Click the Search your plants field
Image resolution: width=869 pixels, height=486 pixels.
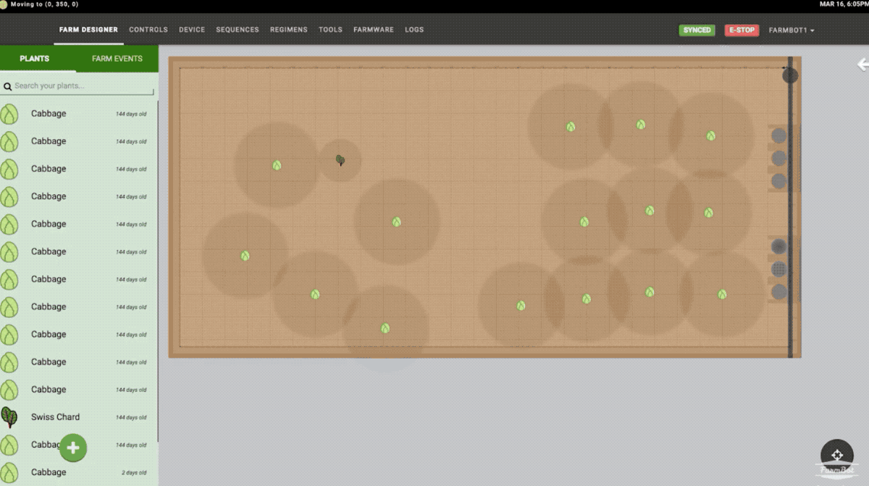83,86
